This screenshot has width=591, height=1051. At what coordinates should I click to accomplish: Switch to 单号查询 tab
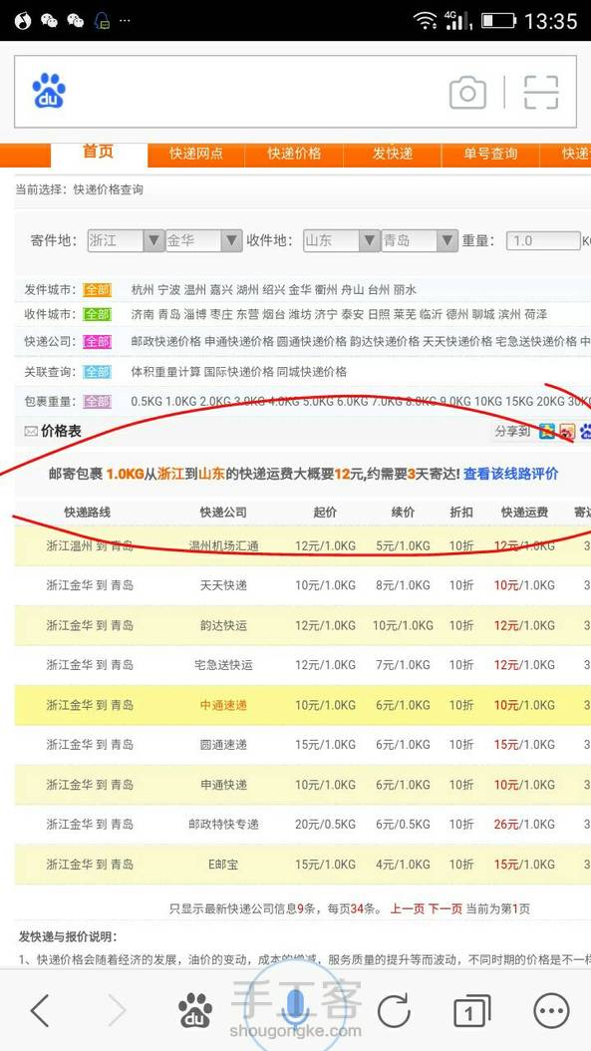[490, 155]
